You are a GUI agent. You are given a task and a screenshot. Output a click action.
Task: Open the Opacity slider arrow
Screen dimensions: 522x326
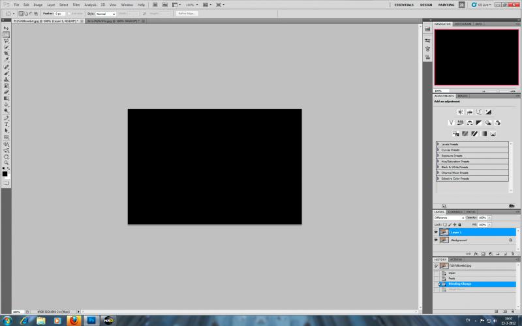[x=489, y=218]
